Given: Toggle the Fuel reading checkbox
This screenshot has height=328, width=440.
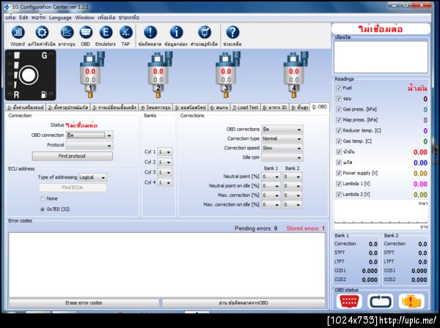Looking at the screenshot, I should (x=339, y=88).
